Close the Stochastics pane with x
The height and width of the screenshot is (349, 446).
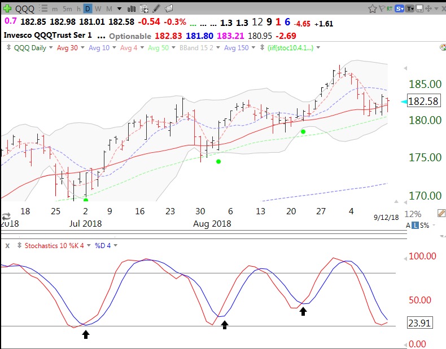click(7, 246)
